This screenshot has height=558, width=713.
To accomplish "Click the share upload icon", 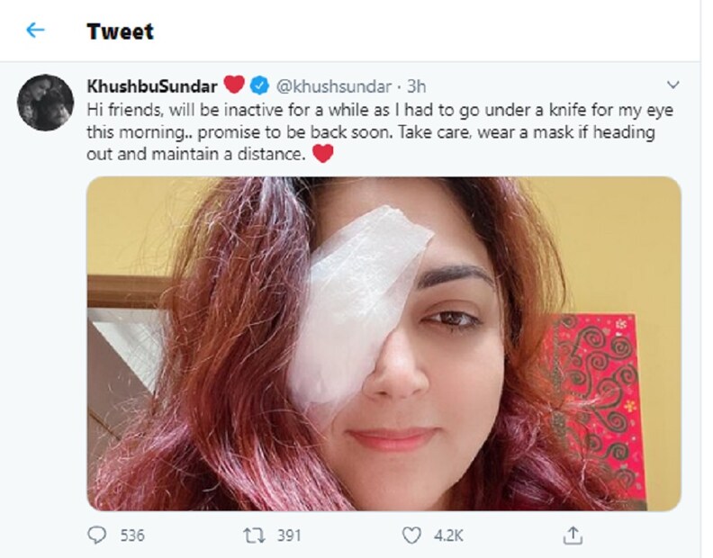I will 573,535.
